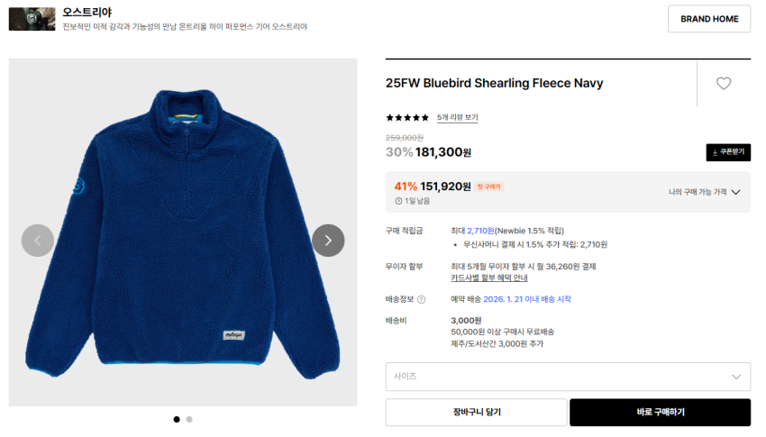Click the five-star rating icons

coord(407,118)
